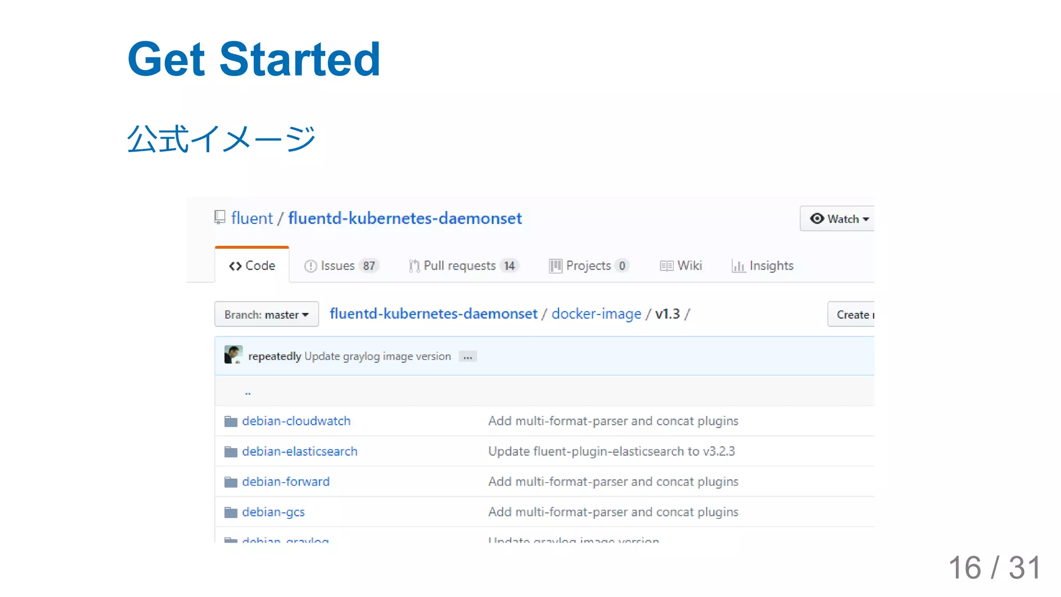The image size is (1061, 597).
Task: Click the pull request branch icon
Action: click(x=414, y=266)
